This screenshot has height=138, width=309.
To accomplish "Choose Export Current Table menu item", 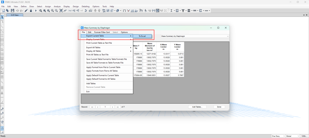I will click(x=107, y=36).
